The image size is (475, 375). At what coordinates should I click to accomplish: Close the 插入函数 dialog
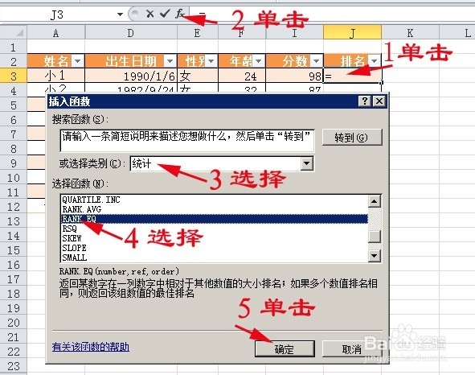point(379,101)
